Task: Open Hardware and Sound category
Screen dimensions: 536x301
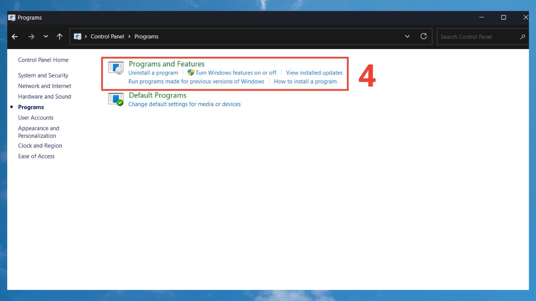Action: [x=45, y=96]
